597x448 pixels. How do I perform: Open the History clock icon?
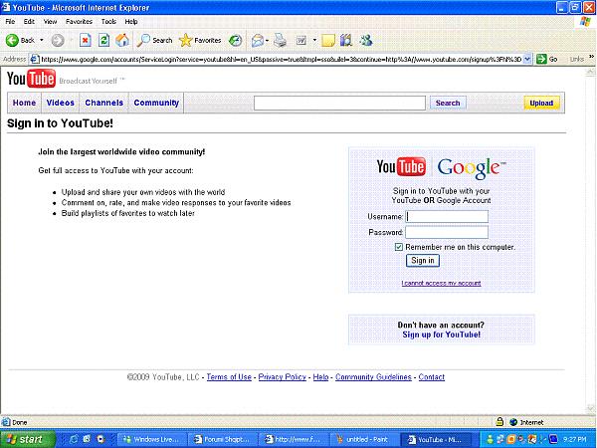[x=235, y=40]
